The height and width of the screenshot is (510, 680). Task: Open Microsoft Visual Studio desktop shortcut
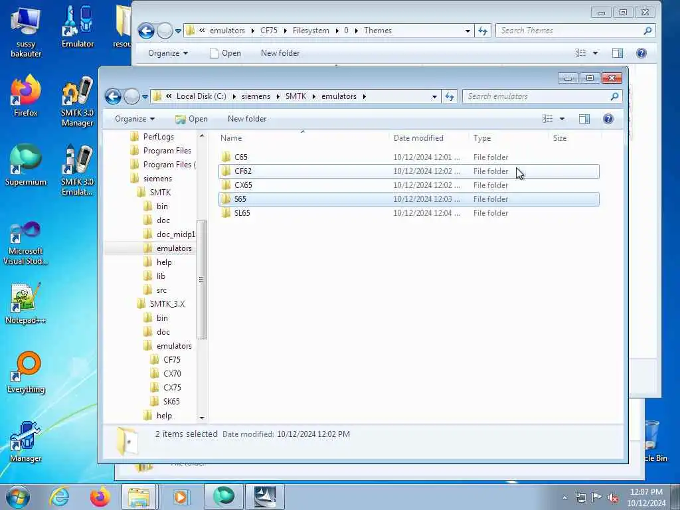point(26,243)
